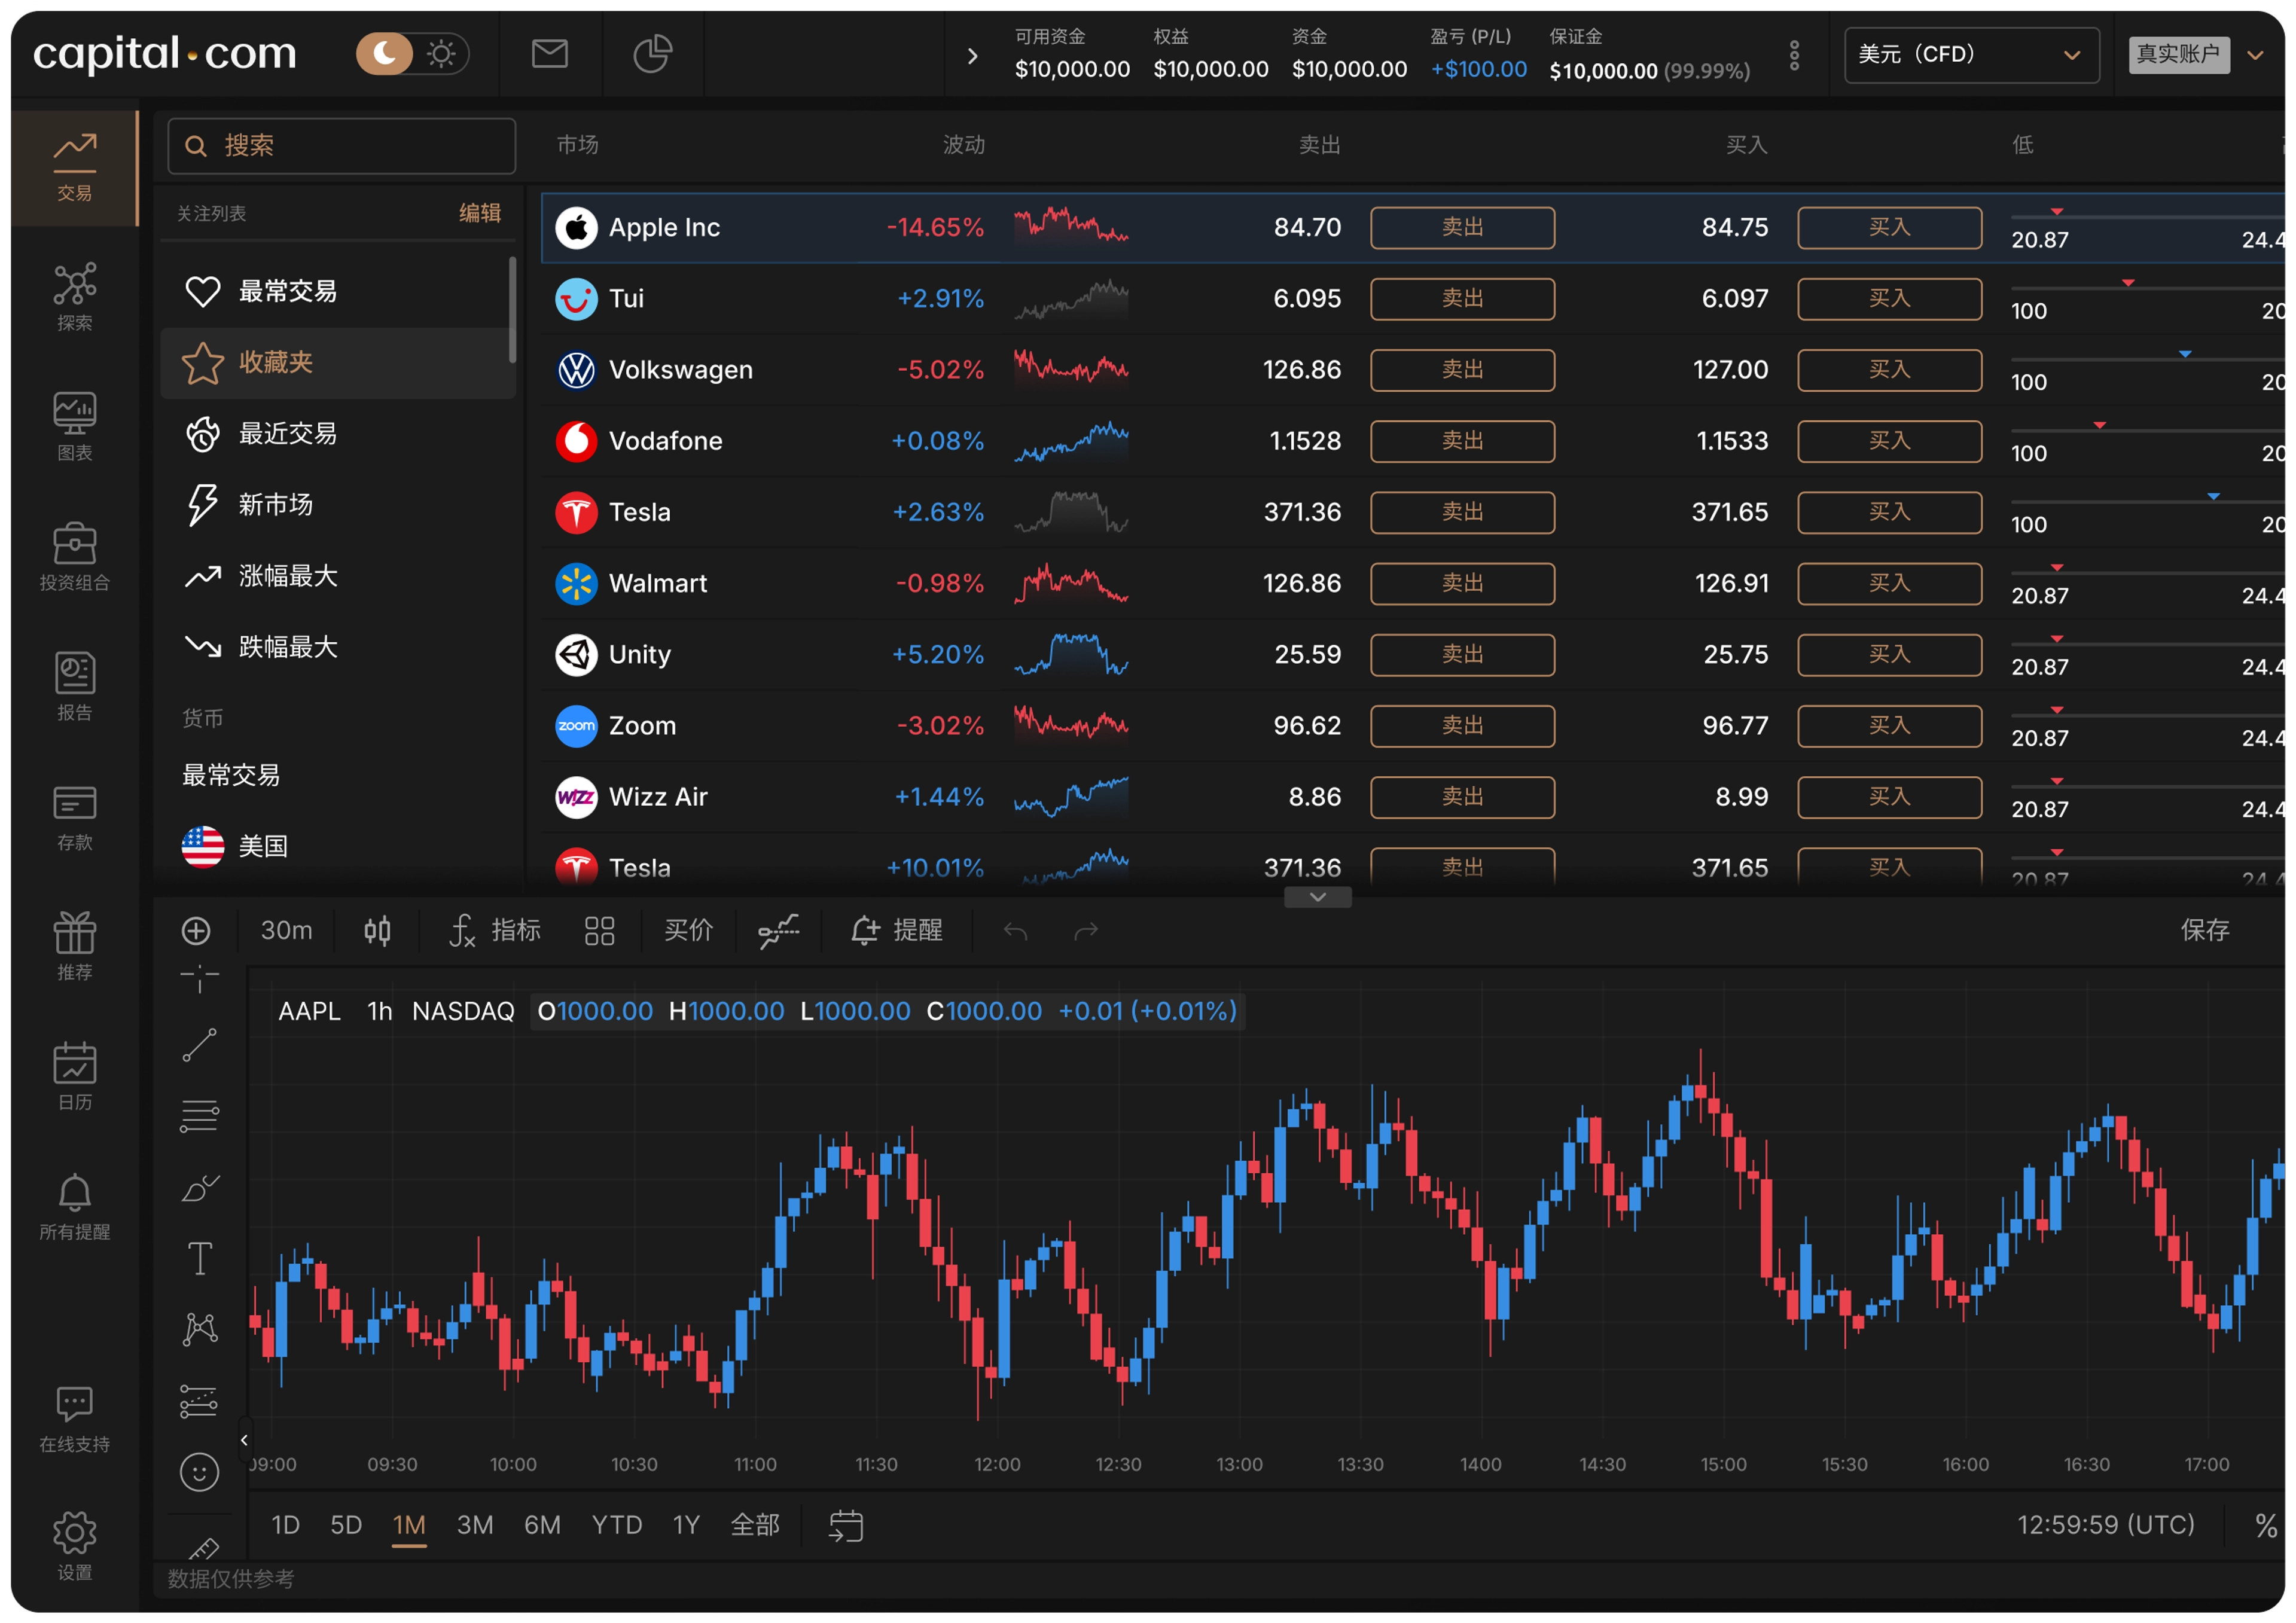
Task: Open 投资组合 in the sidebar
Action: [x=75, y=557]
